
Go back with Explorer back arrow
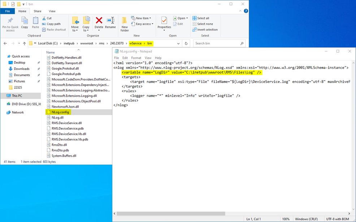click(x=5, y=43)
